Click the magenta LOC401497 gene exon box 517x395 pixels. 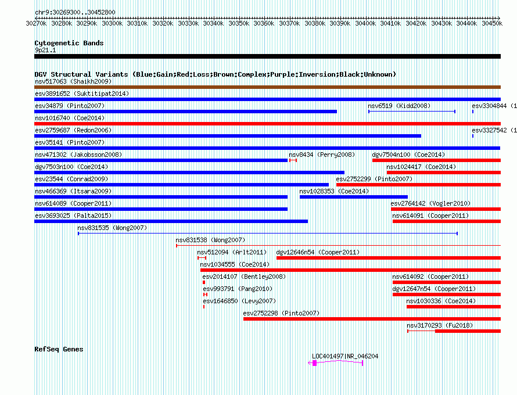coord(314,363)
